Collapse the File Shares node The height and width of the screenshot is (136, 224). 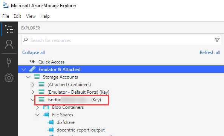tap(37, 115)
